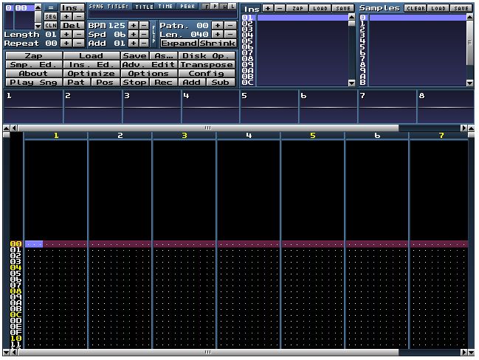Add an instrument with Ins plus button
This screenshot has width=479, height=360.
(x=268, y=8)
